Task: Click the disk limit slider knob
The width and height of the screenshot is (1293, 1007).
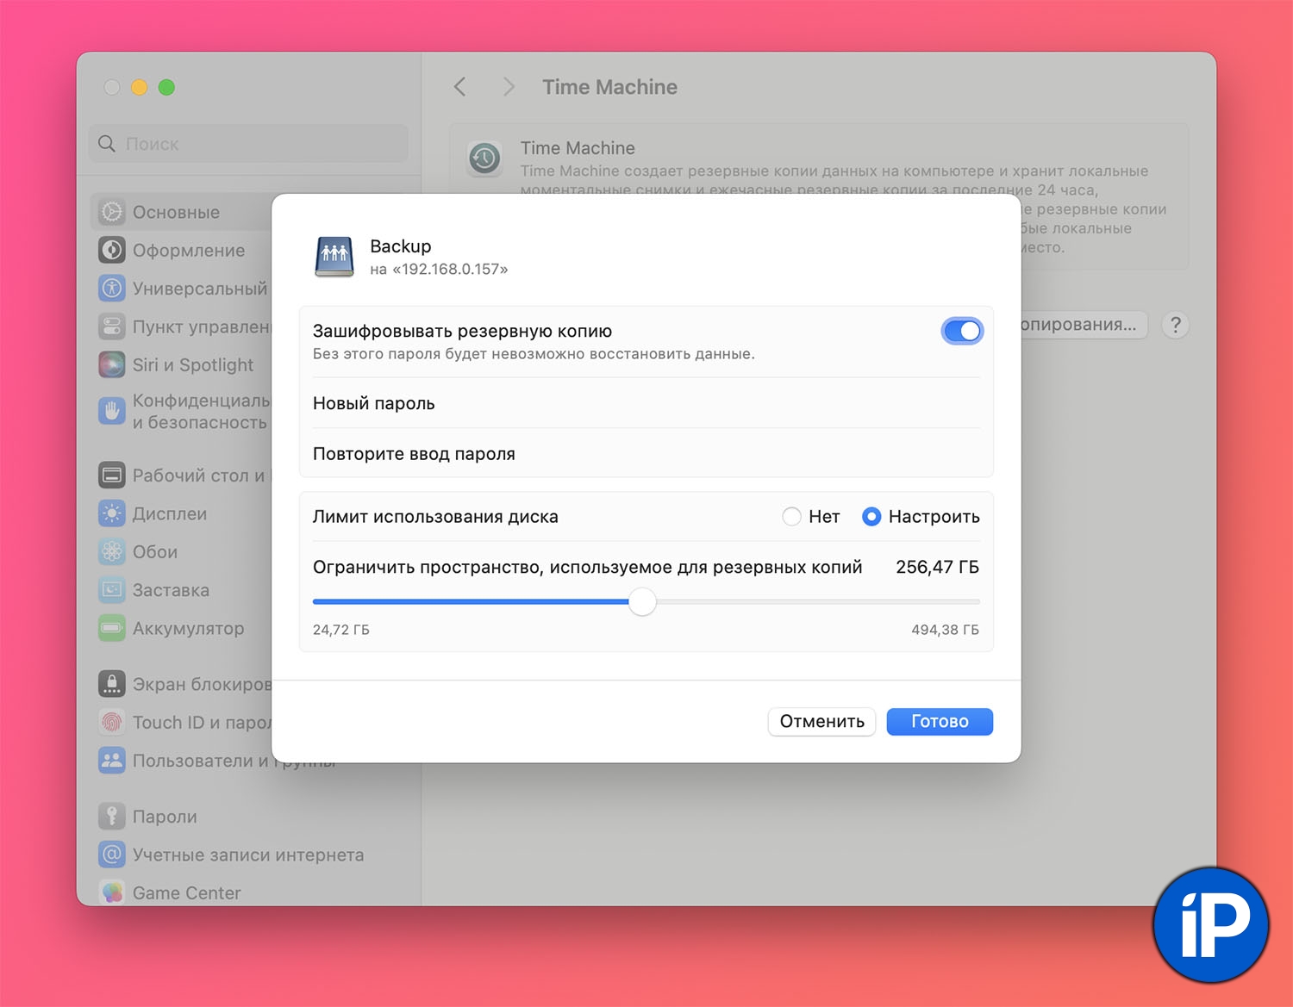Action: point(642,601)
